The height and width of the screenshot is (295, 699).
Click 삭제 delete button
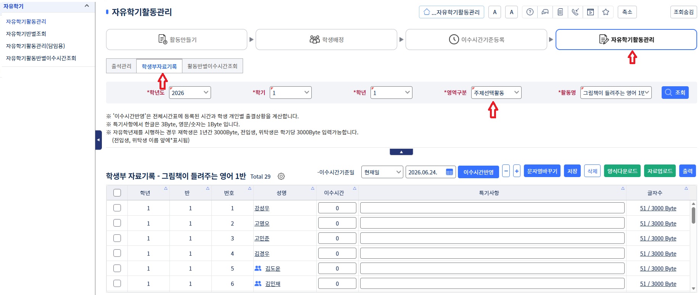pos(593,171)
